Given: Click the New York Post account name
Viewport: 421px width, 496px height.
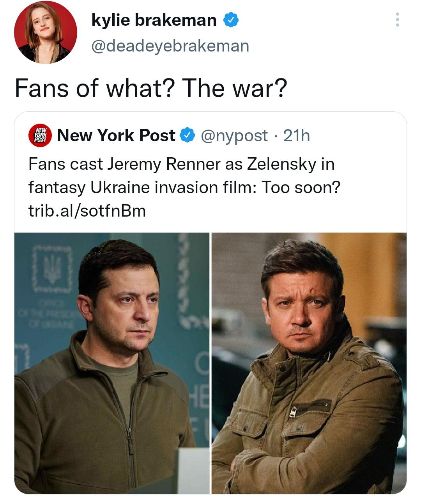Looking at the screenshot, I should tap(116, 135).
